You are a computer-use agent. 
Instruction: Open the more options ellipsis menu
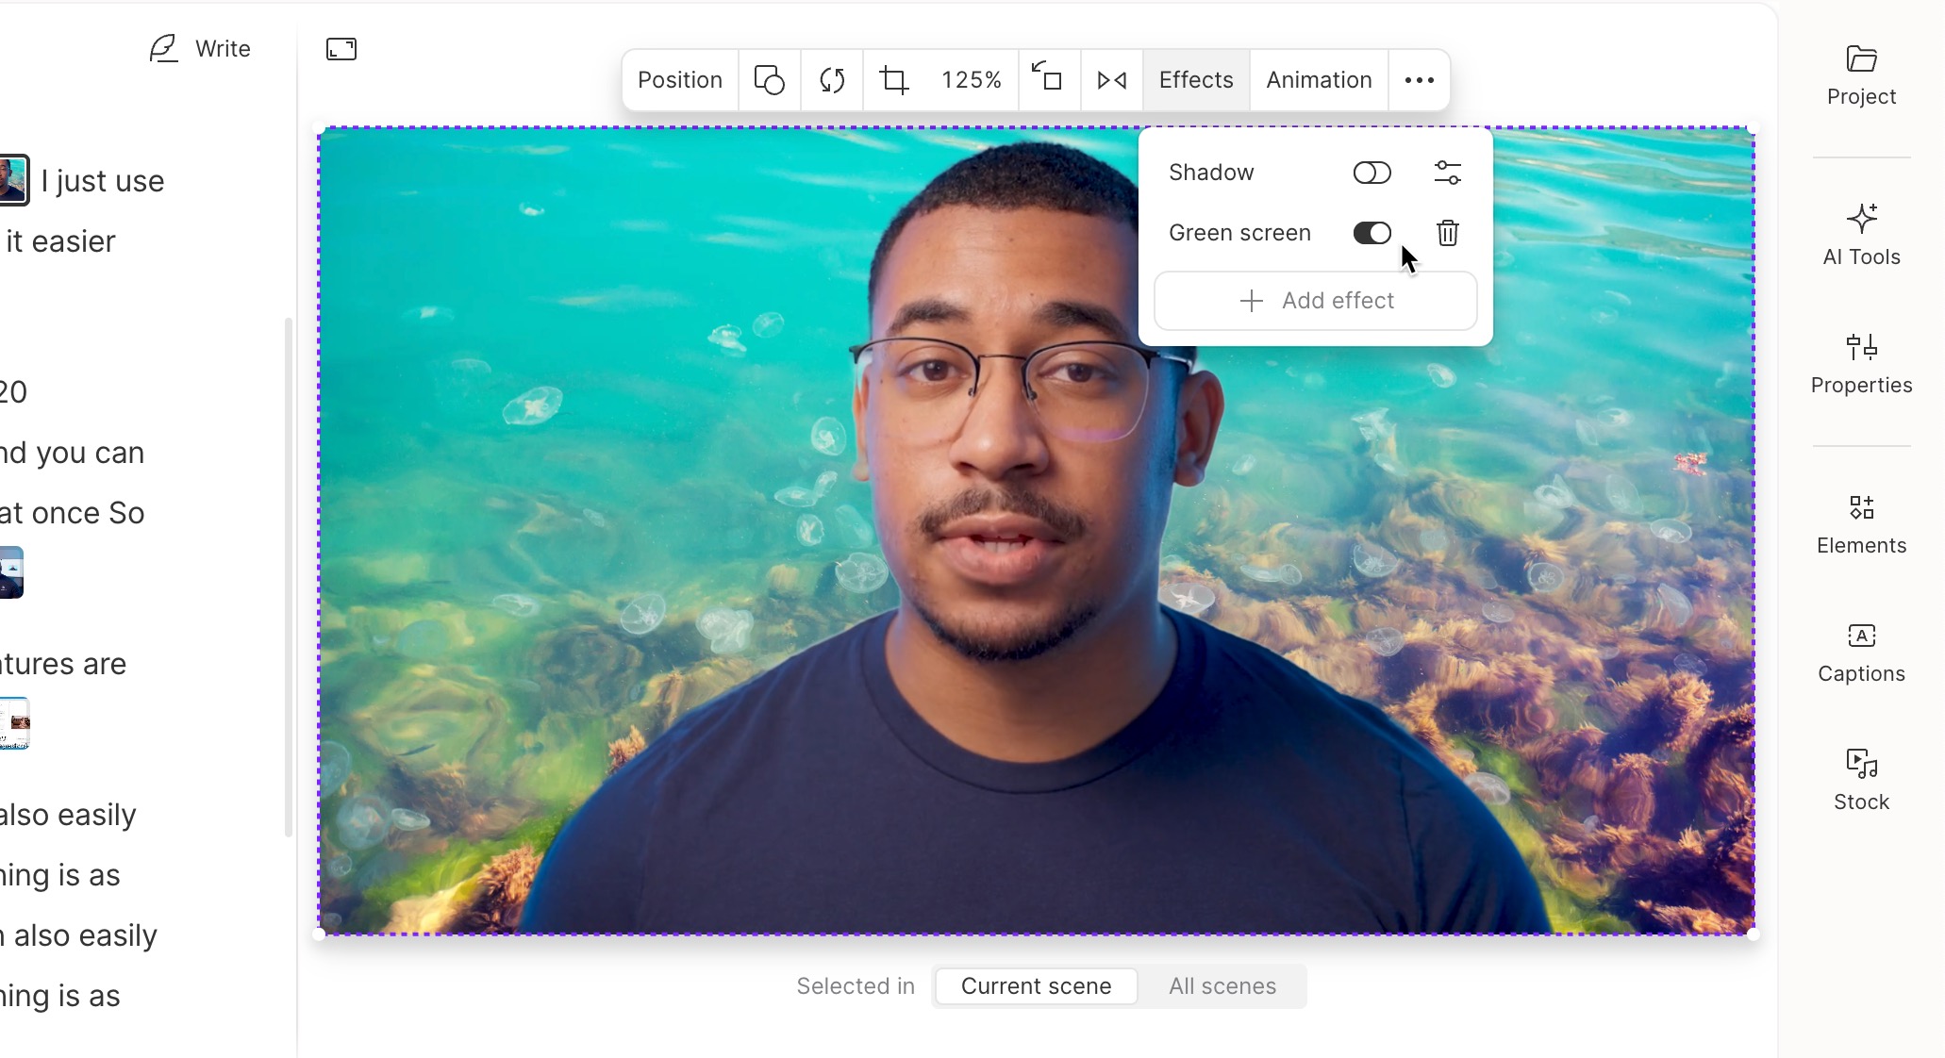coord(1419,80)
